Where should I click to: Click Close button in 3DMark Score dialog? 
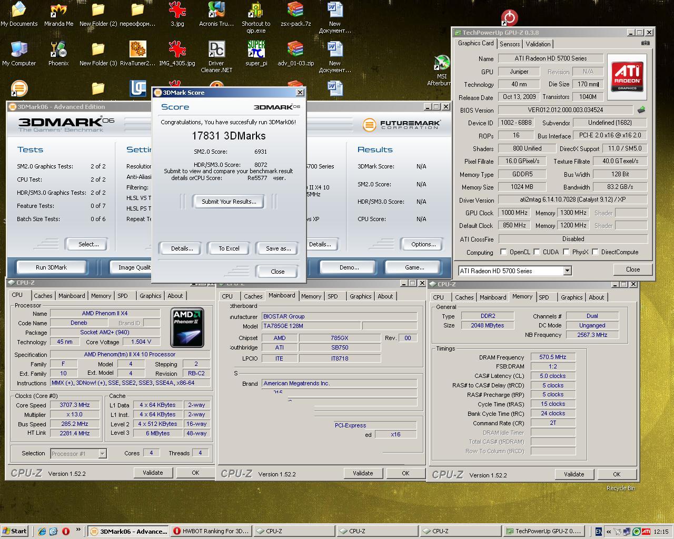tap(277, 272)
